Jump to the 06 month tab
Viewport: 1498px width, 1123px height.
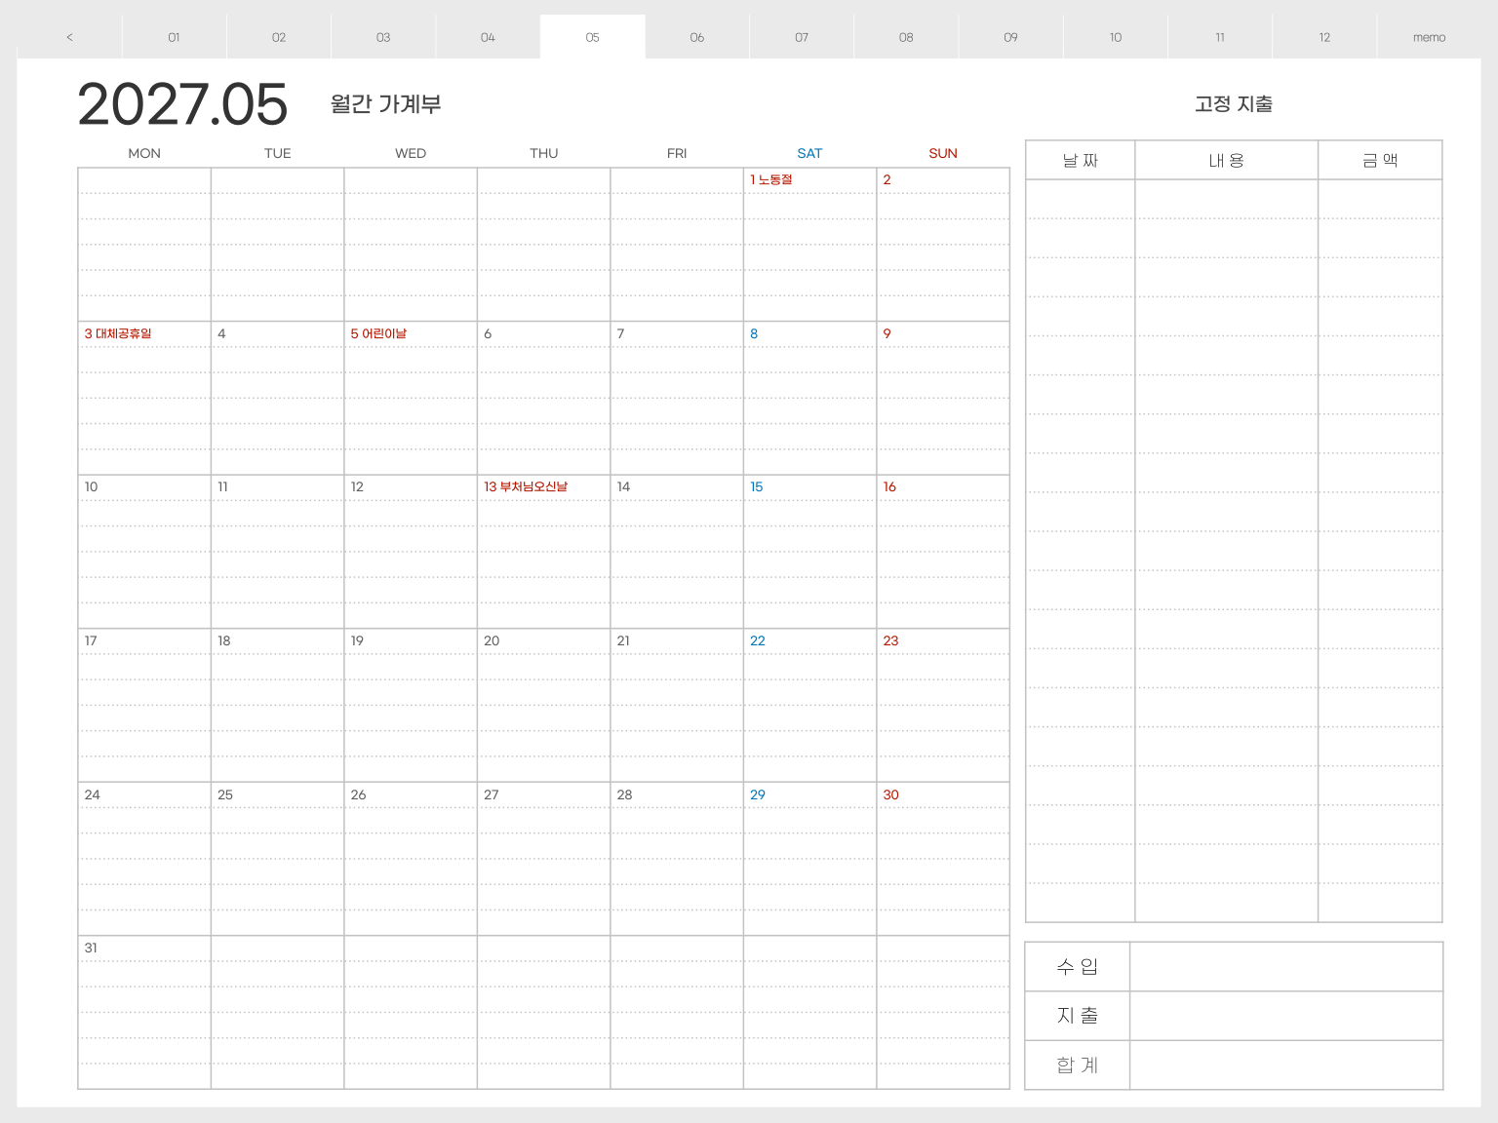click(697, 37)
